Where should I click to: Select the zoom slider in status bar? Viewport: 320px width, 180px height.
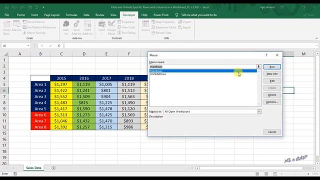(x=295, y=174)
